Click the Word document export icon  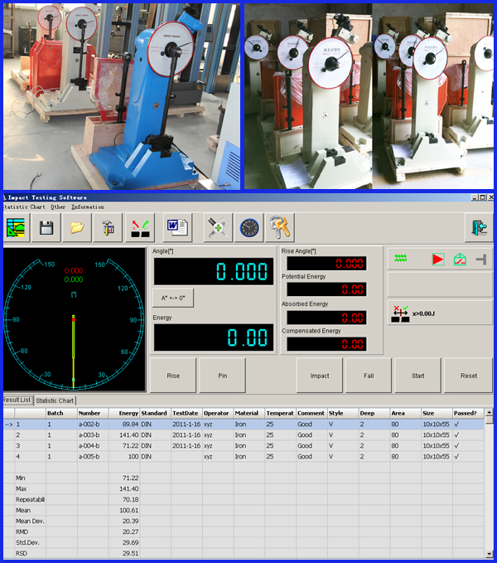coord(178,227)
